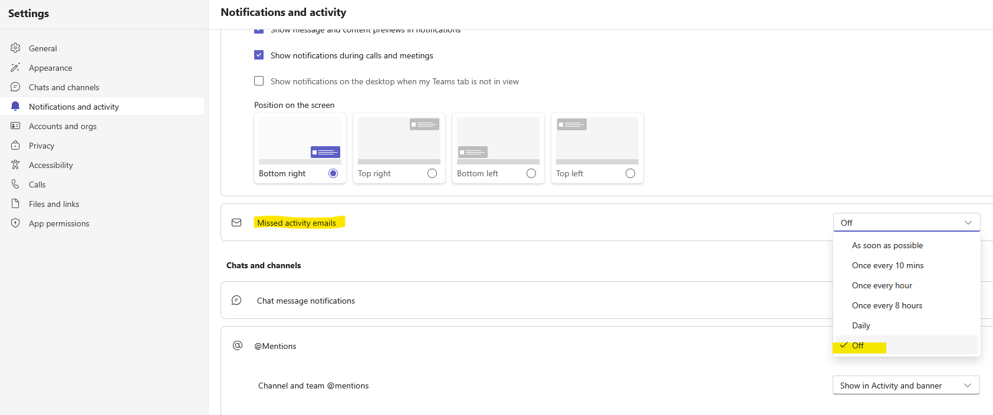Open Chat message notifications section
Screen dimensions: 993x415
coord(306,301)
